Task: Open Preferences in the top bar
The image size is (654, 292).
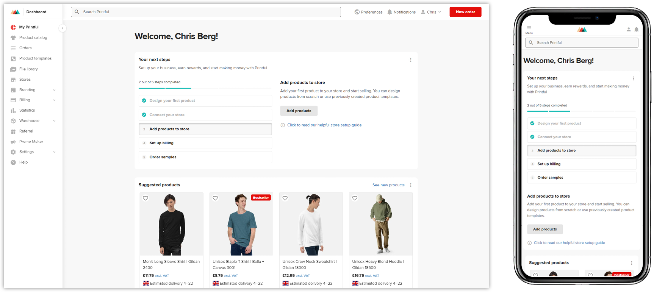Action: click(368, 12)
